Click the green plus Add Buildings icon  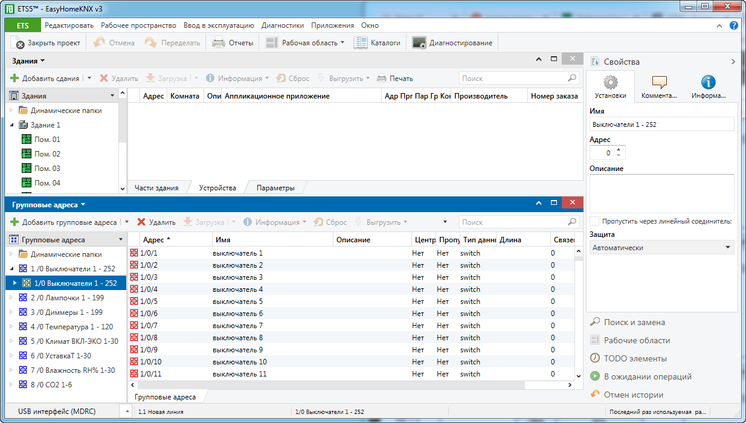pos(14,79)
